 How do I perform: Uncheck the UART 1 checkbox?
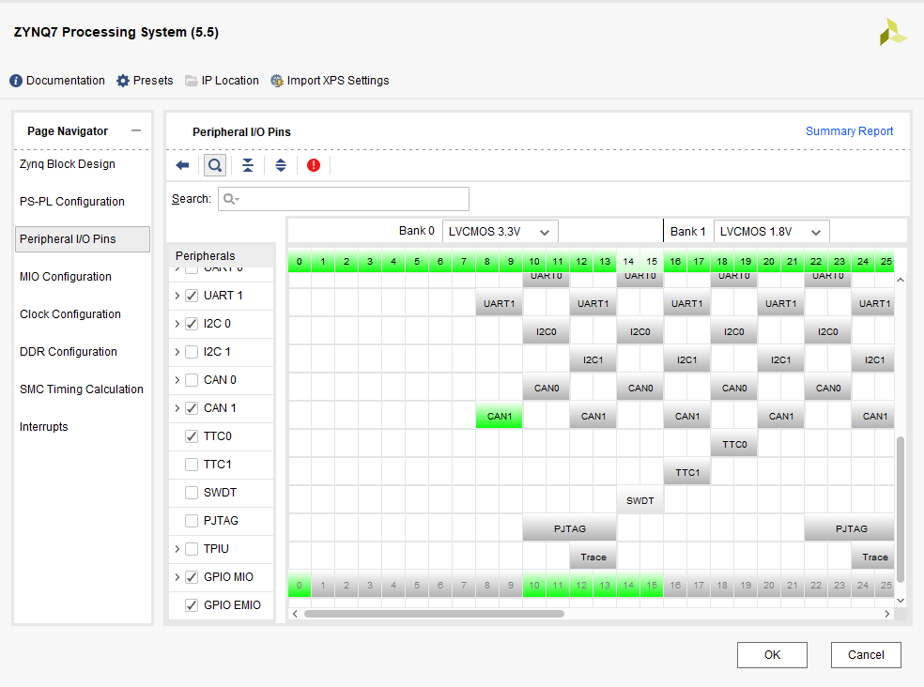pyautogui.click(x=192, y=296)
